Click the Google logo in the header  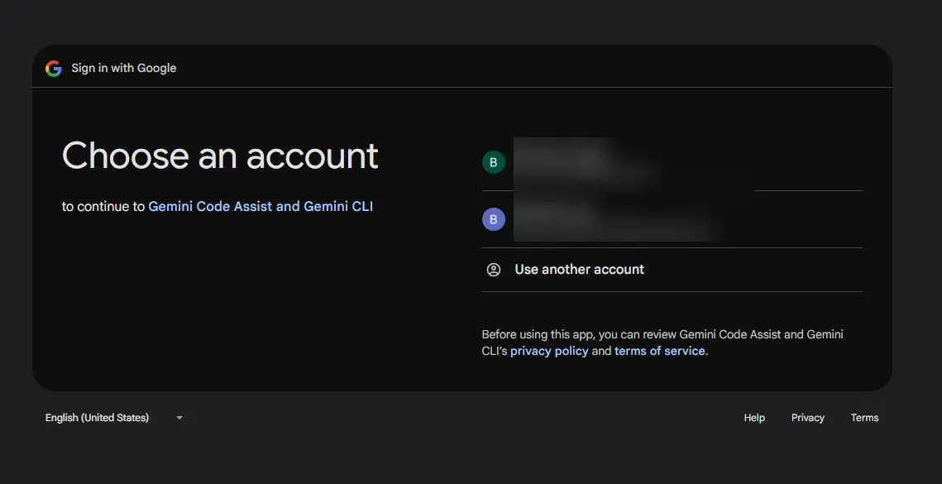click(x=54, y=69)
